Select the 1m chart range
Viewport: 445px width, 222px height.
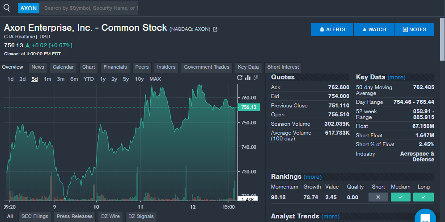47,79
